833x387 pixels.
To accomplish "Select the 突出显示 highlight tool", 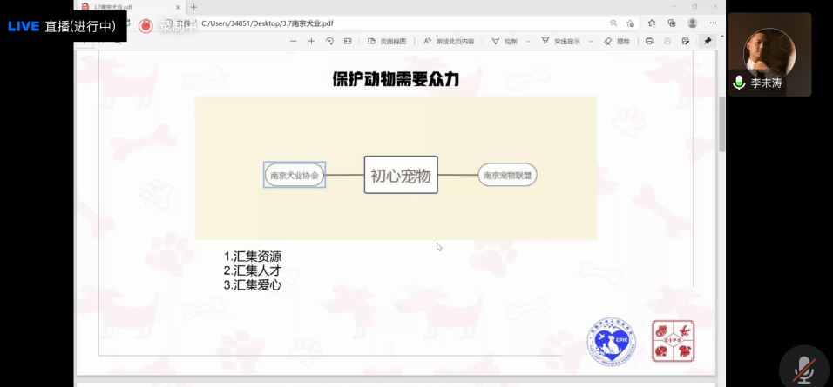I will coord(561,42).
